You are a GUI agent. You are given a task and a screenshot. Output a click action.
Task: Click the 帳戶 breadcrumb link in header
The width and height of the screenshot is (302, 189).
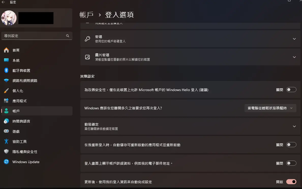pyautogui.click(x=87, y=15)
